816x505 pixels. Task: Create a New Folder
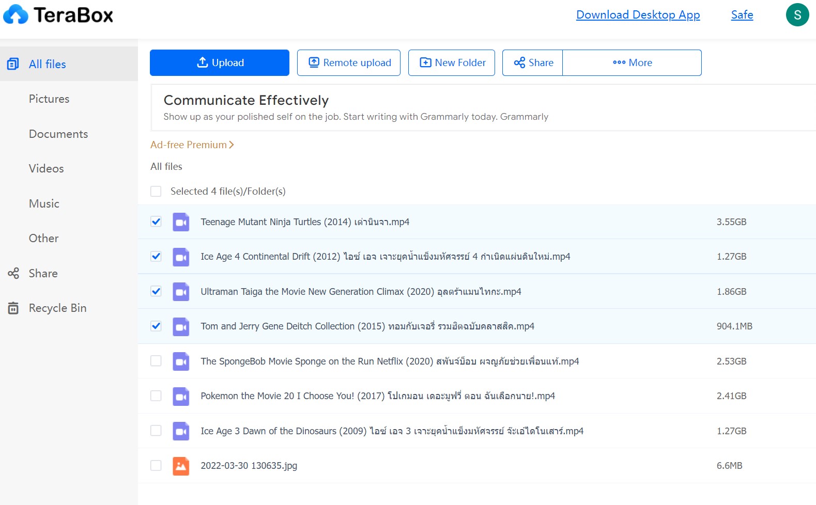pos(452,62)
